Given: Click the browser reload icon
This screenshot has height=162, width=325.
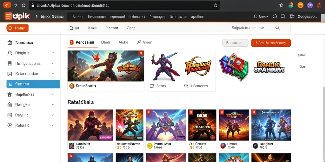Looking at the screenshot, I should [x=23, y=5].
